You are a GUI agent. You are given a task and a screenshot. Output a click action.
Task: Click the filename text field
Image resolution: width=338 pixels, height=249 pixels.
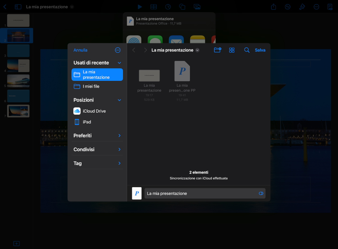[x=201, y=194]
